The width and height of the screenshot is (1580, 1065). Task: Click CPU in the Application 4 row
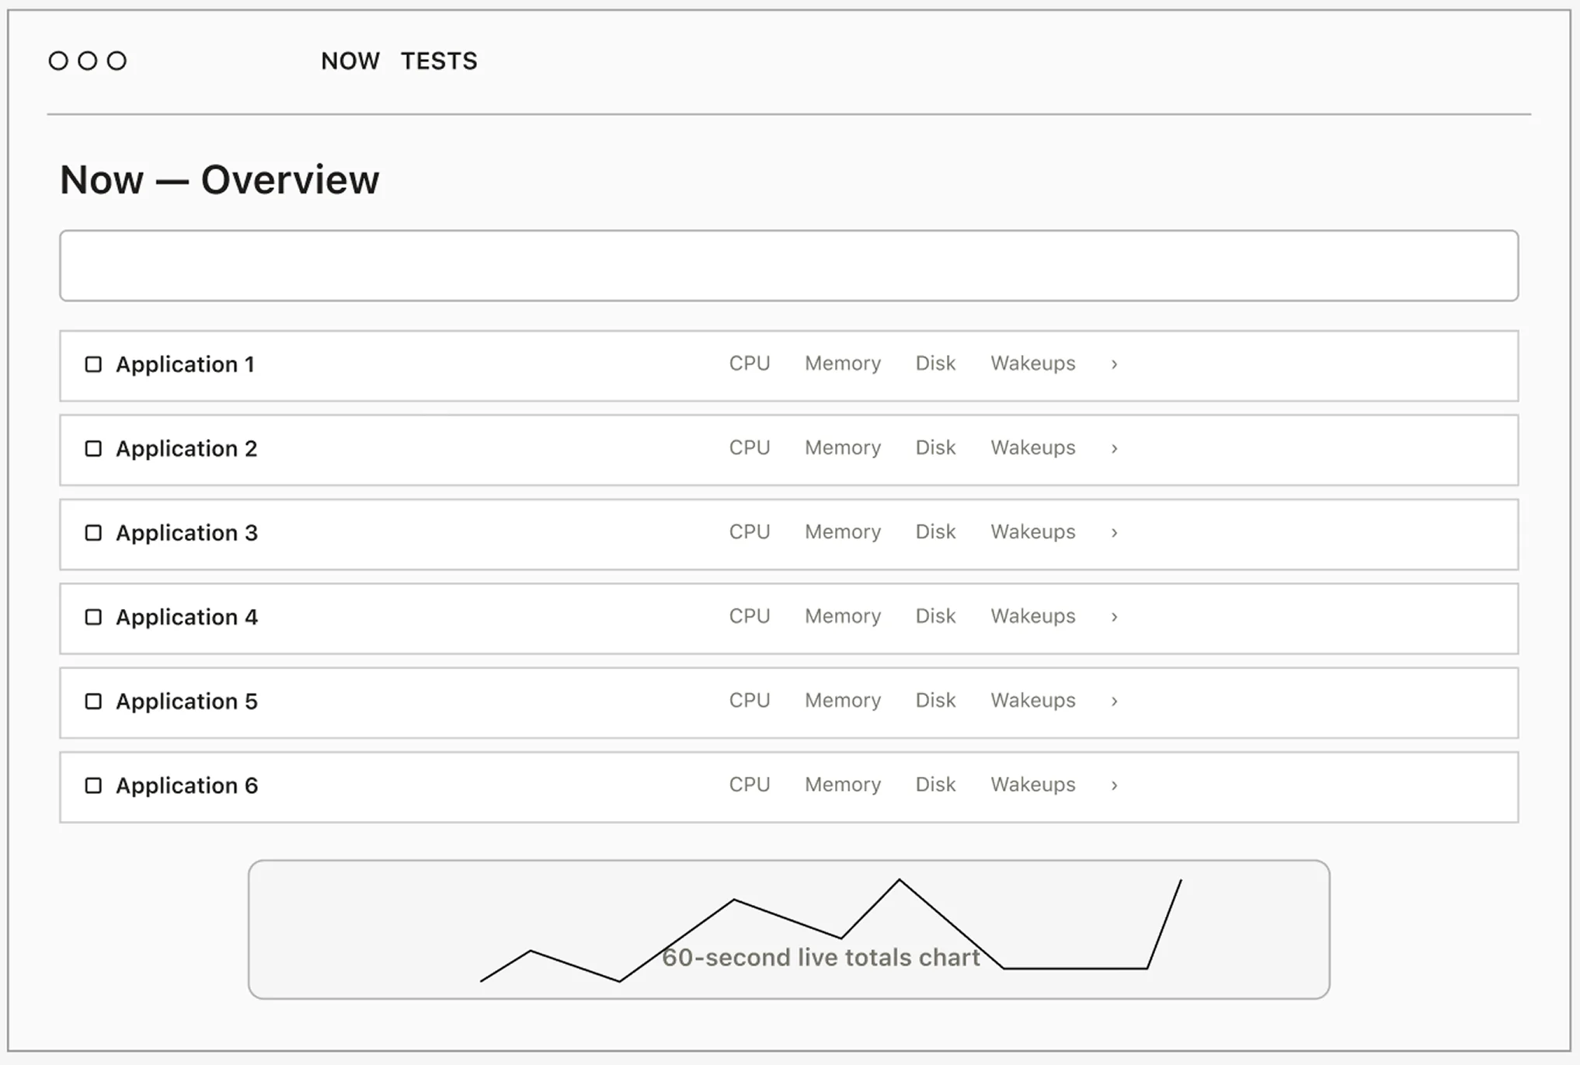(750, 616)
